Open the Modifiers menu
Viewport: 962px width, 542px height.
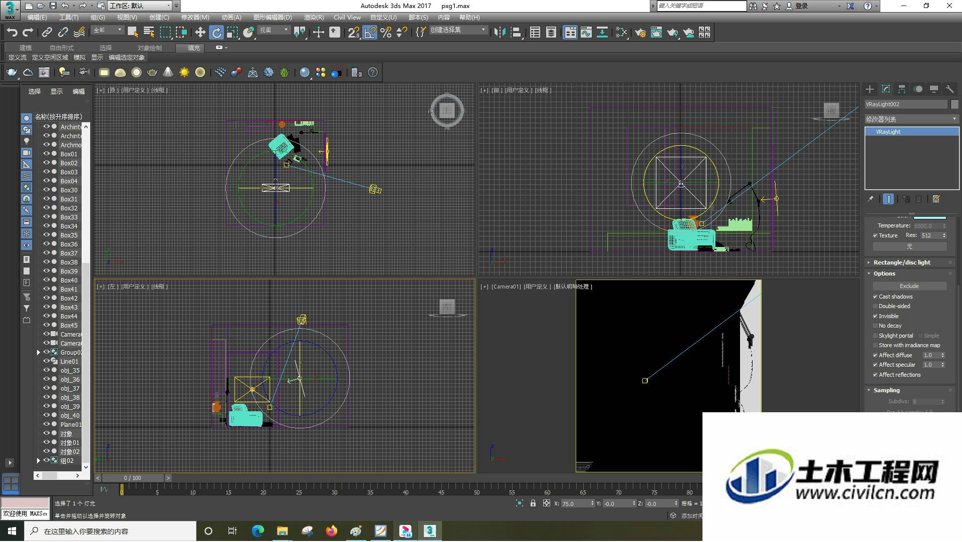point(195,18)
